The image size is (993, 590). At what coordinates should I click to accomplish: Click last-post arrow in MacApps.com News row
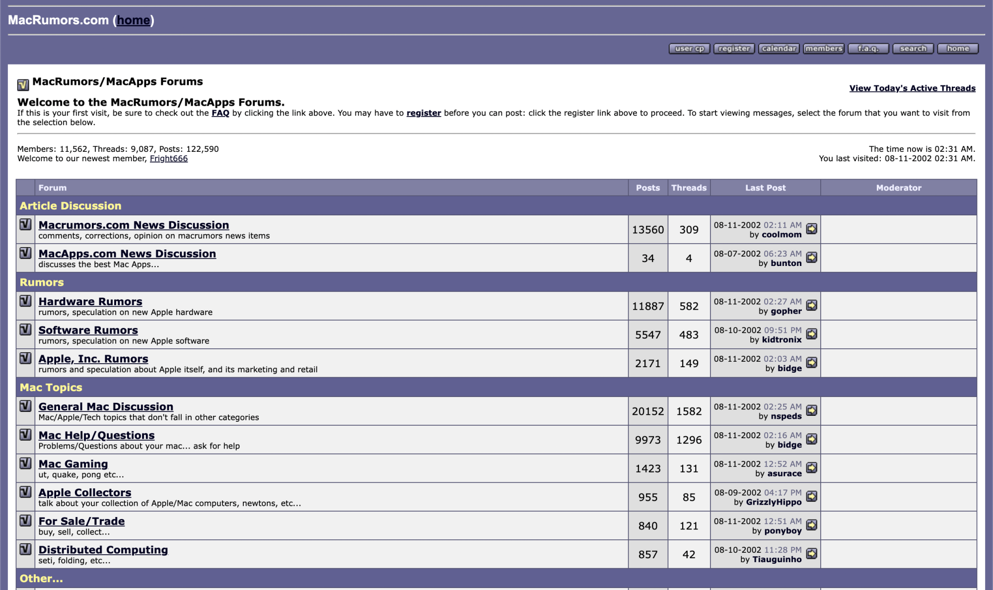811,258
